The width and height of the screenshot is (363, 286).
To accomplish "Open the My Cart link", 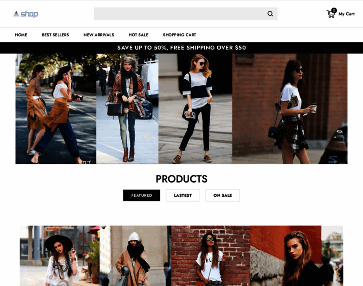I will pyautogui.click(x=346, y=14).
